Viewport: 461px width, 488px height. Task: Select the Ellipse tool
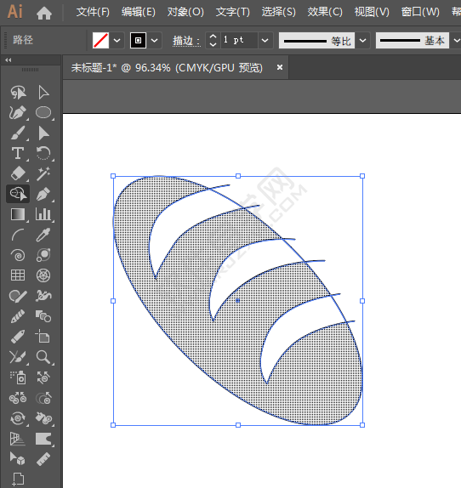point(43,113)
